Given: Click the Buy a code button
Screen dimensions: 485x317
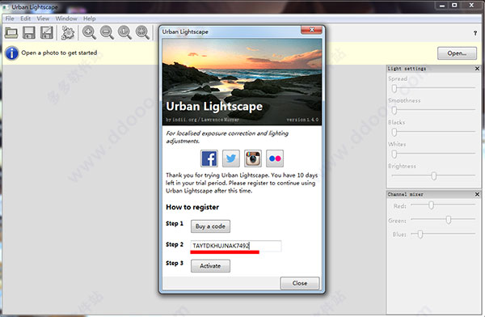Looking at the screenshot, I should coord(210,226).
